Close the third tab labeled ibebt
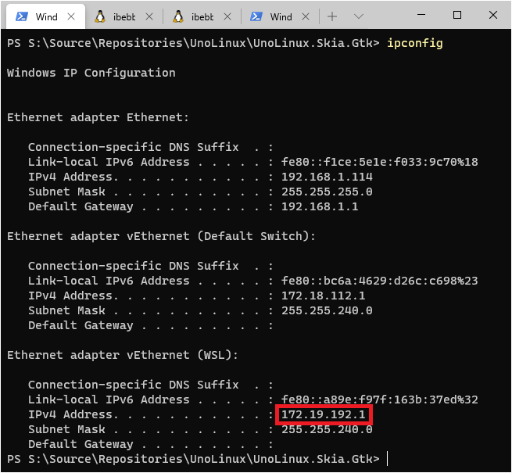This screenshot has width=512, height=473. [227, 16]
